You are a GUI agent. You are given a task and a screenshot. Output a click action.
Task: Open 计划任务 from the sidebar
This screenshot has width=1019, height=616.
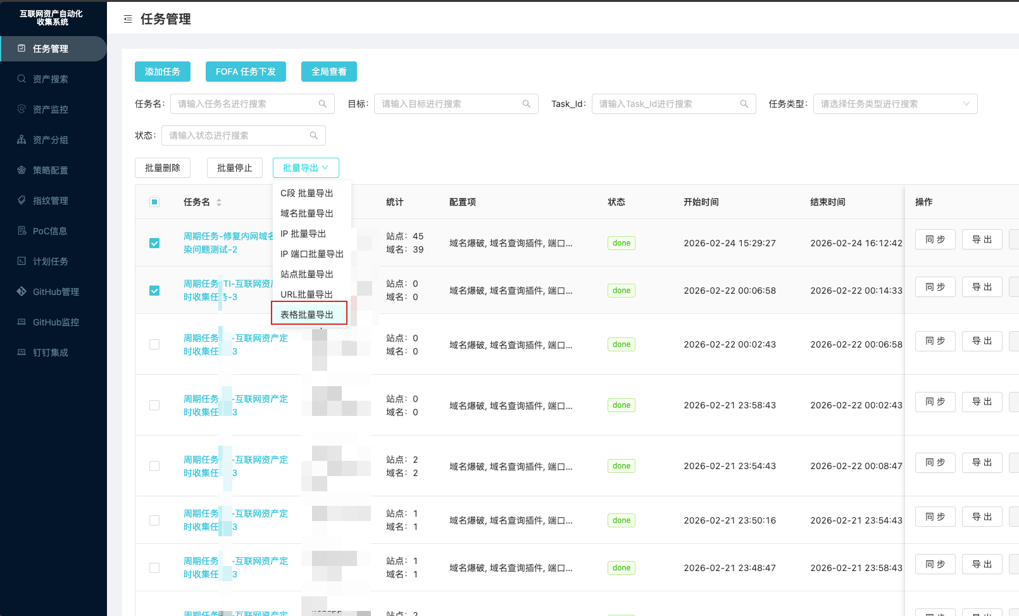[53, 261]
